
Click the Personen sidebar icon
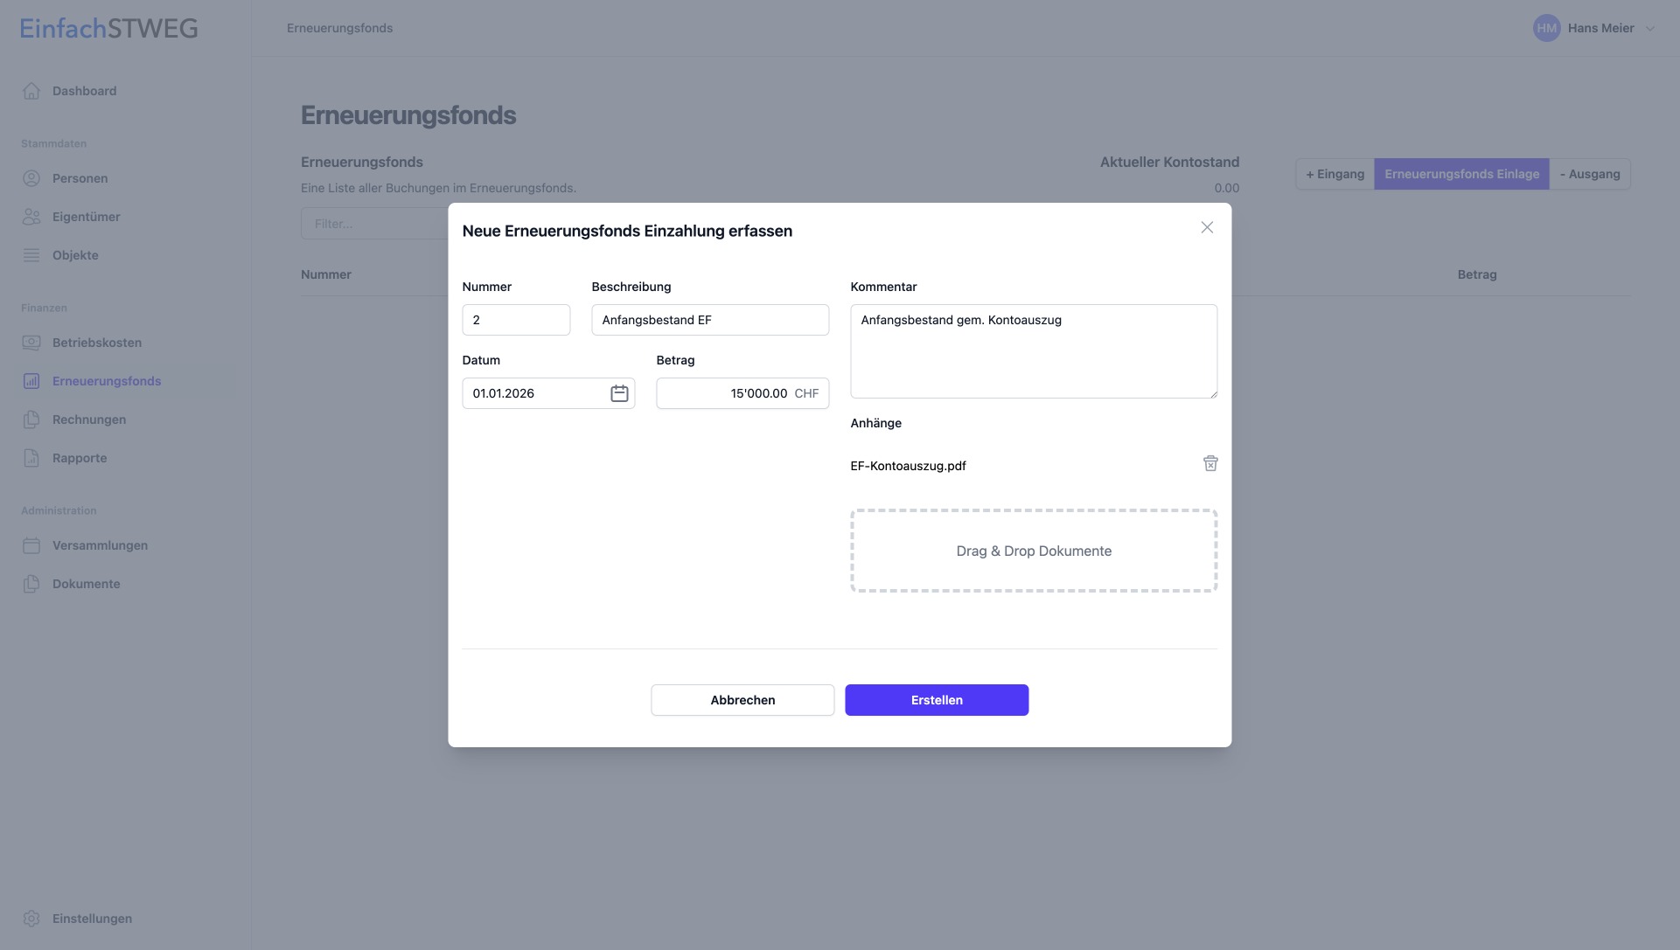tap(31, 178)
